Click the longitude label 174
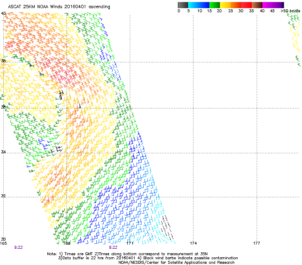Image resolution: width=302 pixels, height=265 pixels. tap(193, 243)
